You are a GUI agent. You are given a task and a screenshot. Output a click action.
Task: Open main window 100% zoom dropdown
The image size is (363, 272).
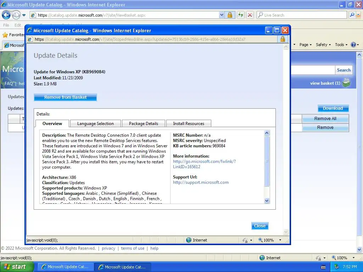(353, 258)
